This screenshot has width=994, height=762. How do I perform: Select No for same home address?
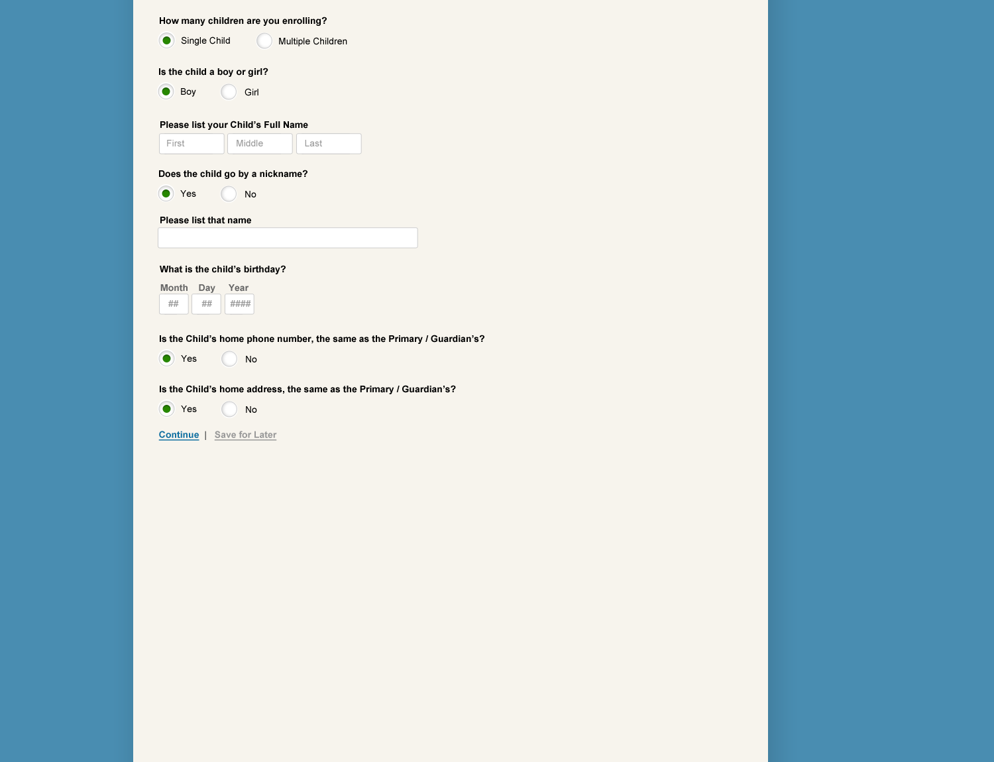[229, 409]
